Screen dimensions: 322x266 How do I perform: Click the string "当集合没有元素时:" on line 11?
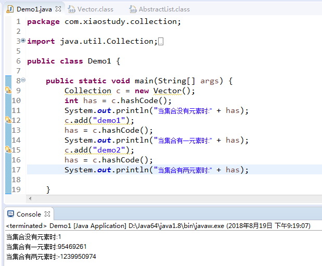tap(183, 111)
